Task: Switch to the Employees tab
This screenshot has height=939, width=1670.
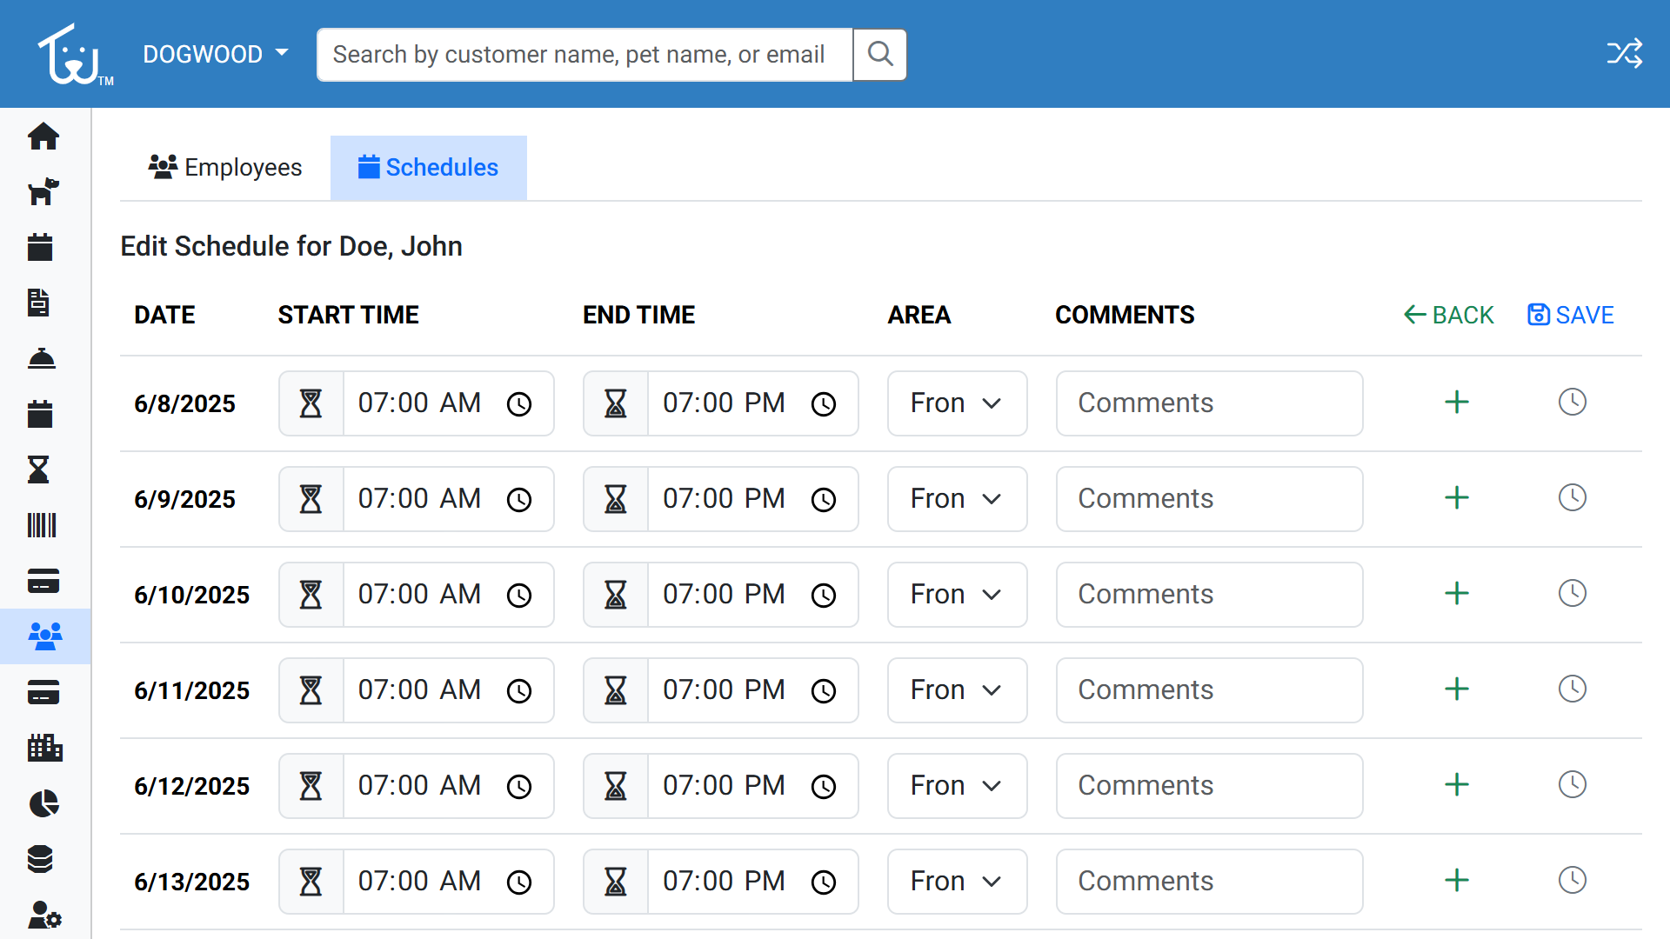Action: tap(225, 168)
